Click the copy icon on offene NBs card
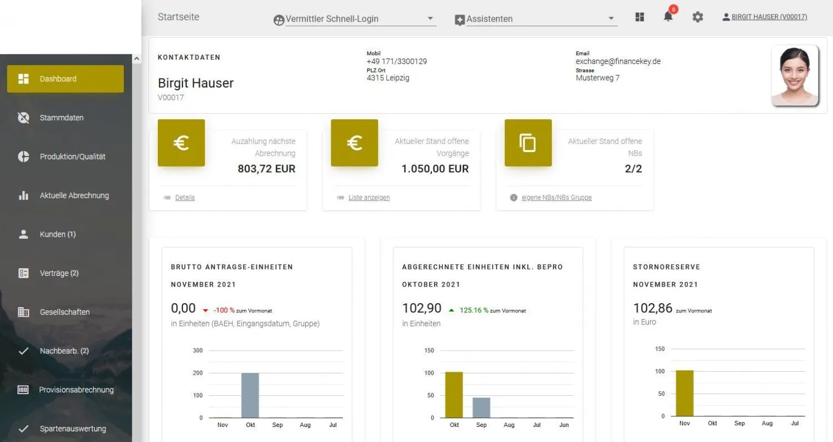This screenshot has height=442, width=833. tap(528, 143)
